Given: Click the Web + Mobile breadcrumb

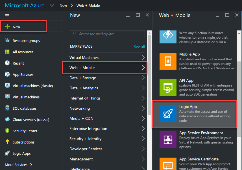Looking at the screenshot, I should click(88, 6).
